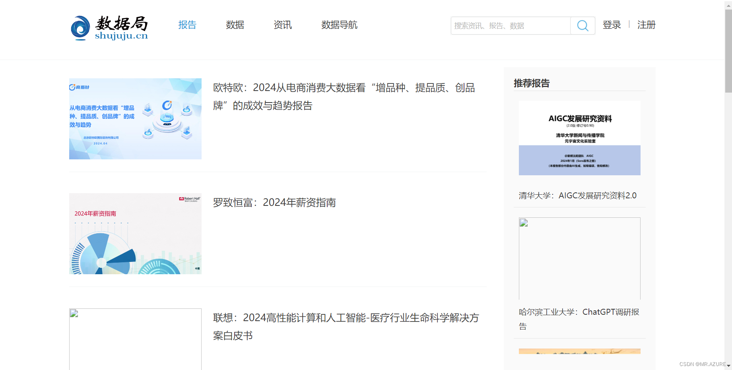Image resolution: width=732 pixels, height=370 pixels.
Task: Open the 资讯 navigation tab
Action: (x=283, y=25)
